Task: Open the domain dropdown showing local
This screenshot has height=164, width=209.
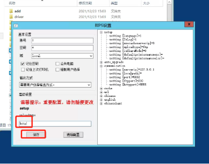Action: (62, 56)
